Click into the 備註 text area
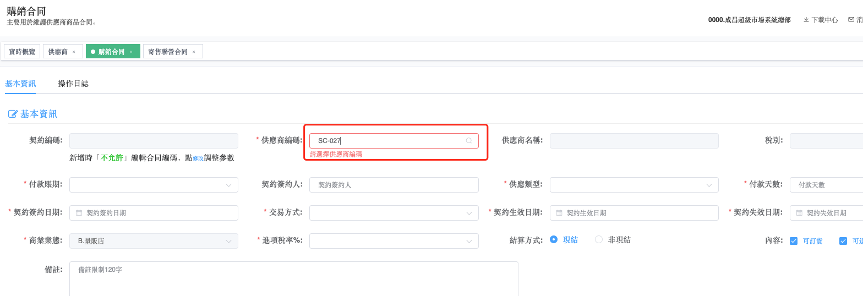Screen dimensions: 863x296 (293, 278)
